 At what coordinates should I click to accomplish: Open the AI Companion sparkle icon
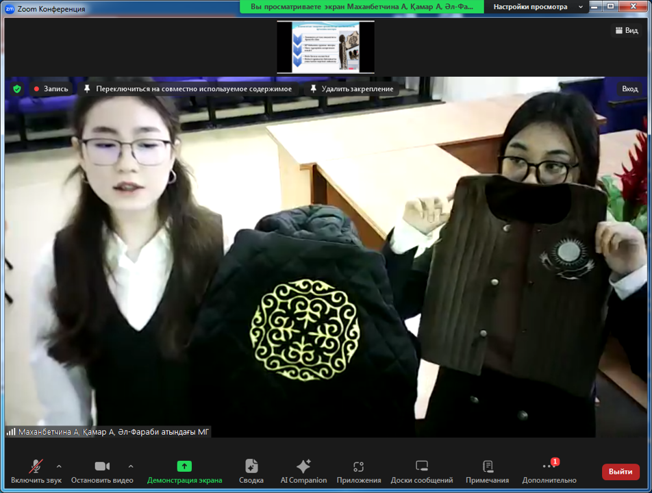303,467
